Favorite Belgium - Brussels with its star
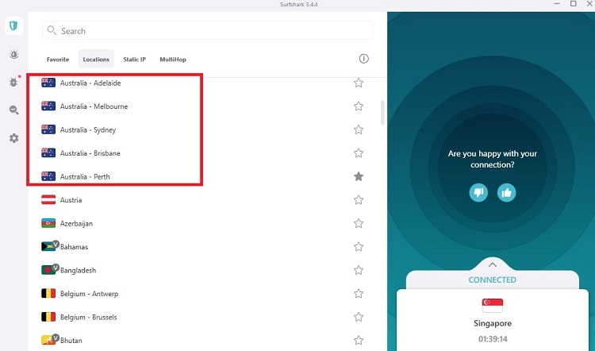 pyautogui.click(x=359, y=317)
